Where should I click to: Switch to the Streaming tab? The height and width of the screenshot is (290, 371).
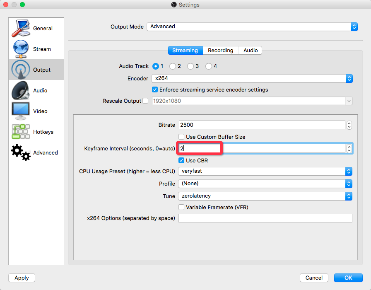185,51
